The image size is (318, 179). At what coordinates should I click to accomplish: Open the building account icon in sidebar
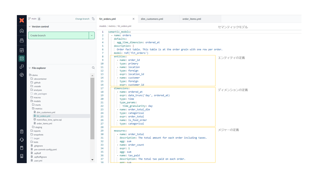click(x=22, y=156)
